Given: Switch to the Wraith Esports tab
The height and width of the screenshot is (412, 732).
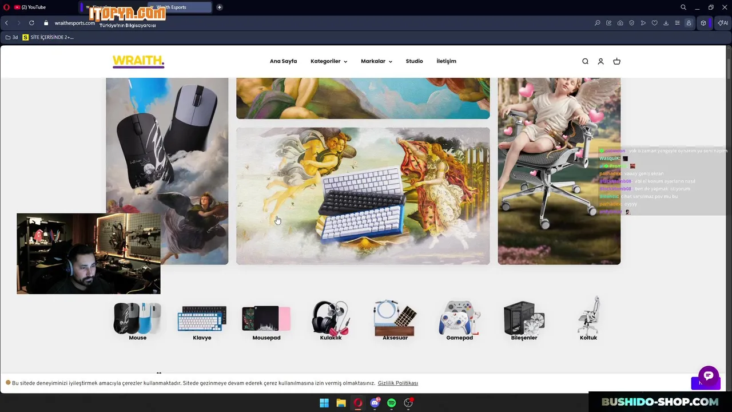Looking at the screenshot, I should pos(180,7).
